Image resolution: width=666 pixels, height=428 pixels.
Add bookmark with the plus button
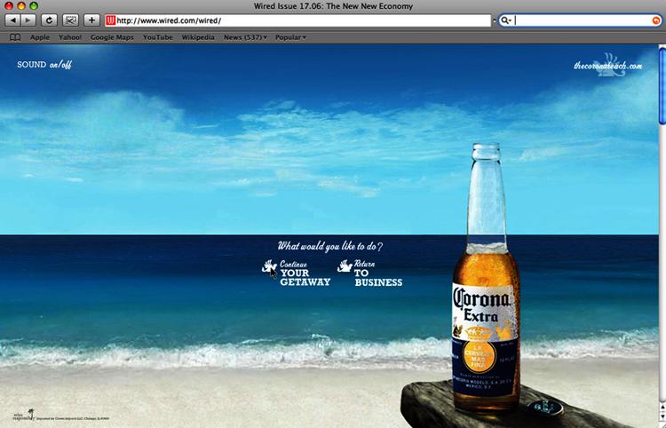tap(91, 20)
